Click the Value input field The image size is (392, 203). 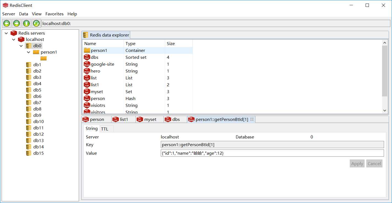[x=272, y=153]
